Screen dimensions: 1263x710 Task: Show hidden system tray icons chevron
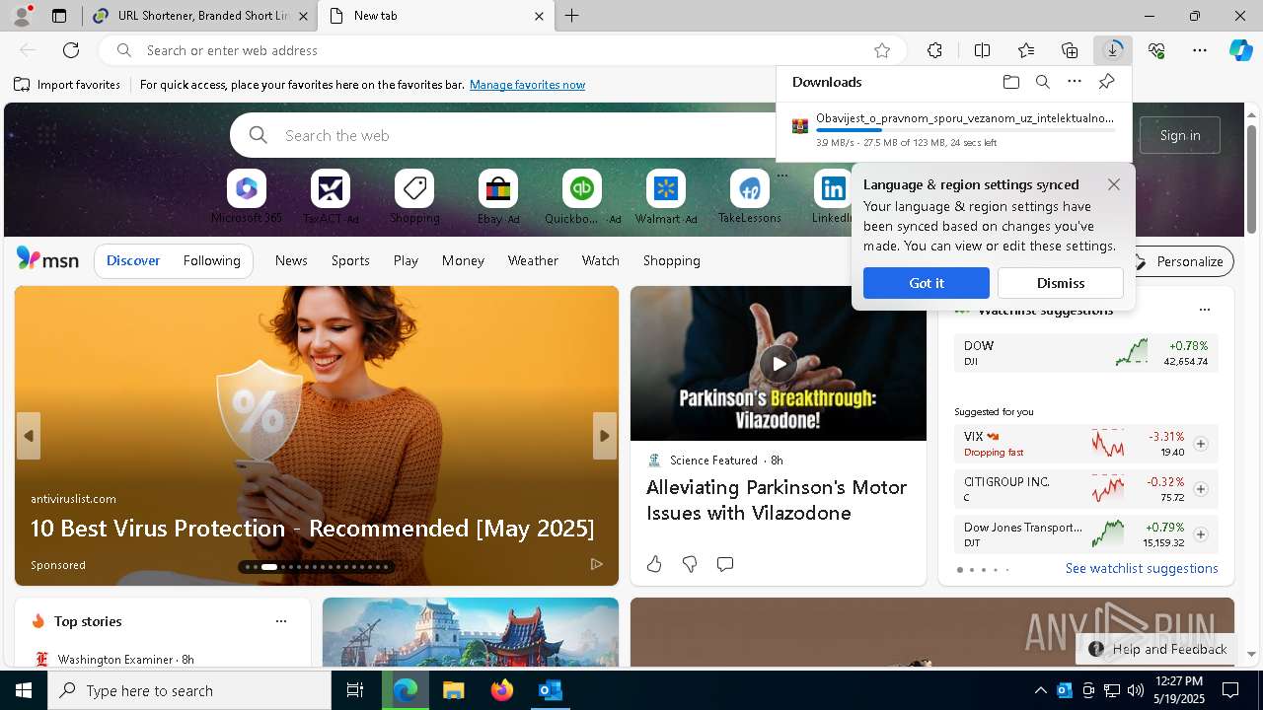coord(1040,690)
